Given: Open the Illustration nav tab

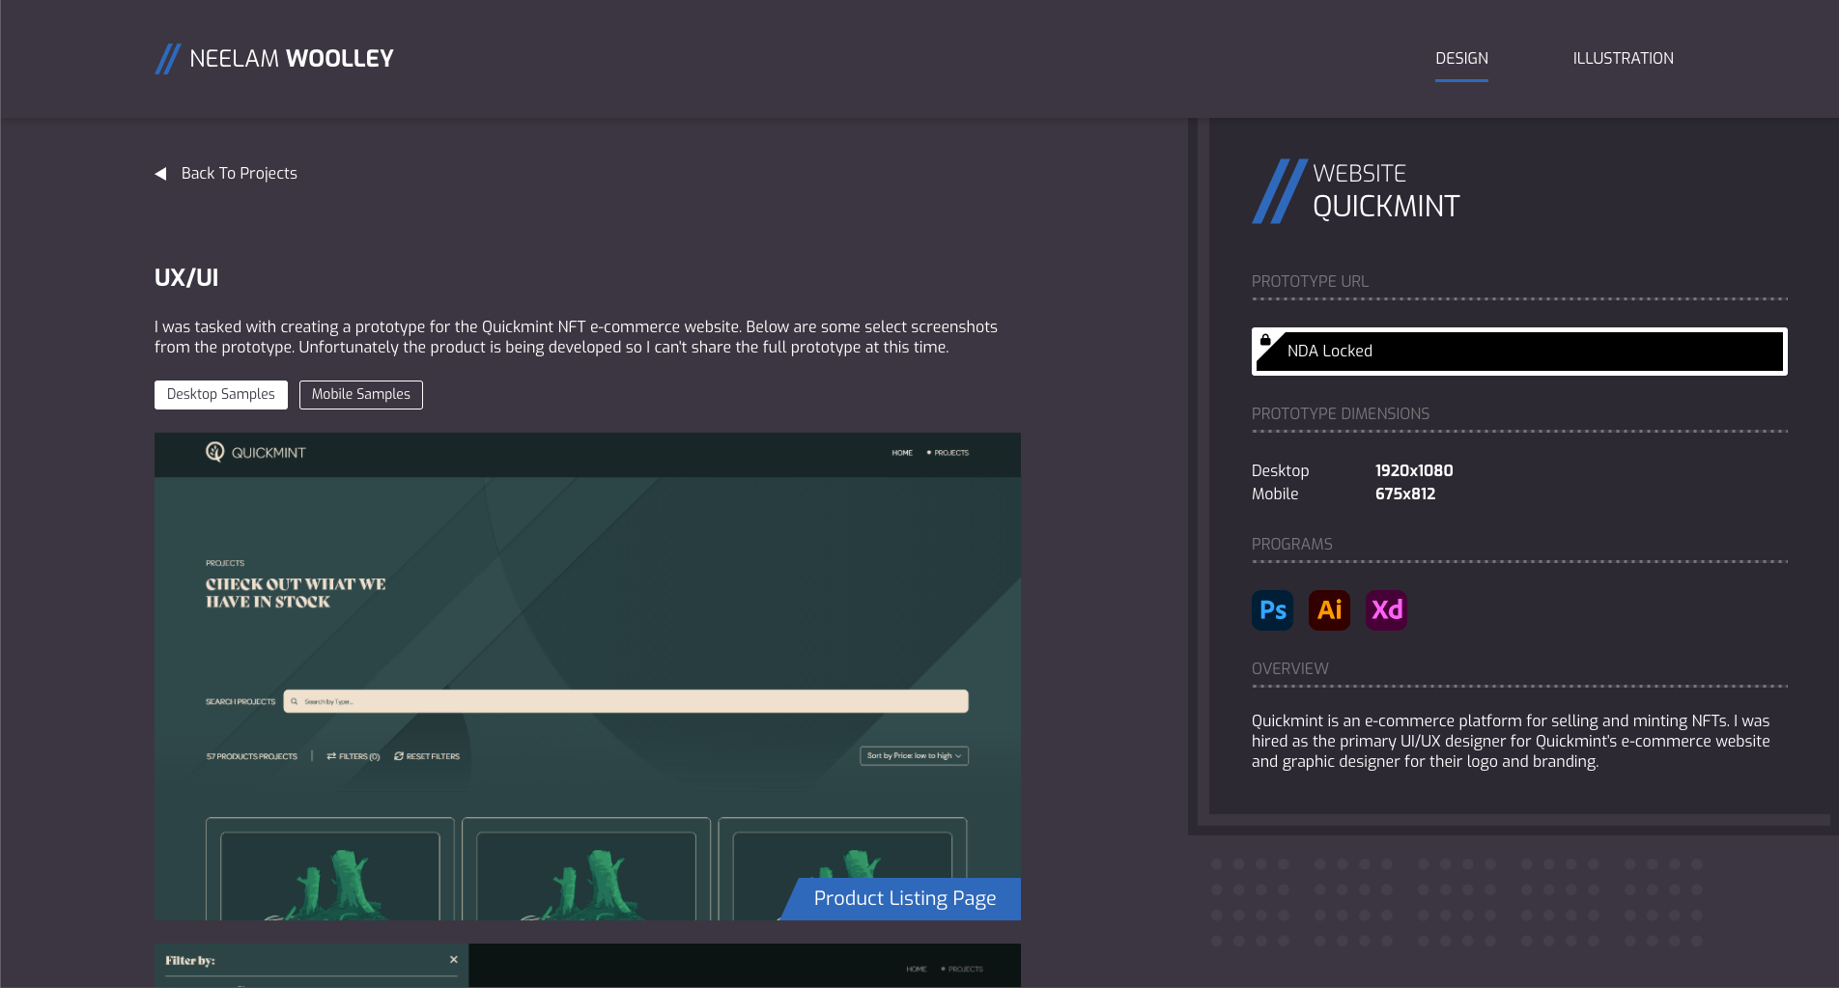Looking at the screenshot, I should [x=1623, y=59].
